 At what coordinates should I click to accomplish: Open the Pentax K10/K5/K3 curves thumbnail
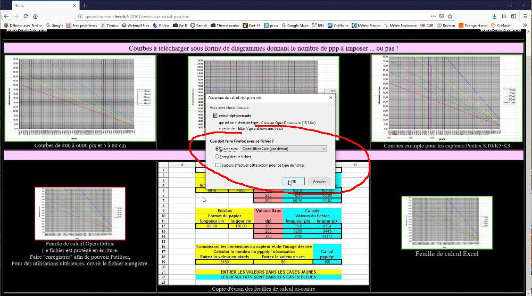tap(447, 98)
